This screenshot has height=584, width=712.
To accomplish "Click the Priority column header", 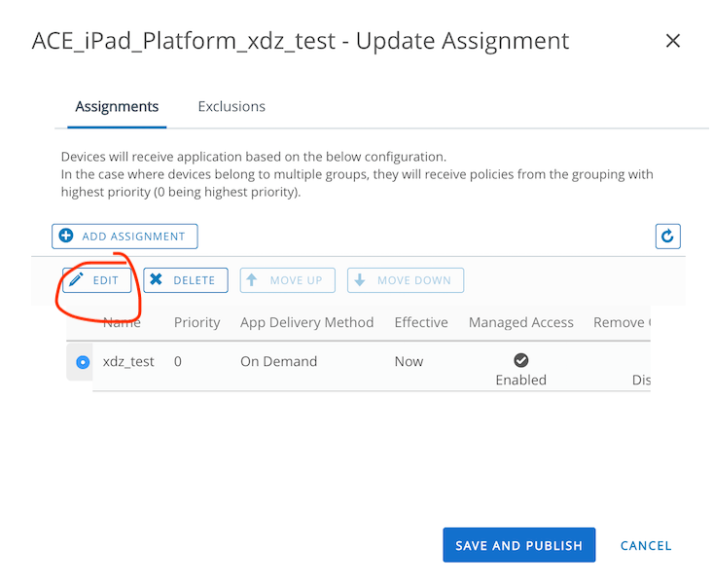I will click(x=196, y=322).
